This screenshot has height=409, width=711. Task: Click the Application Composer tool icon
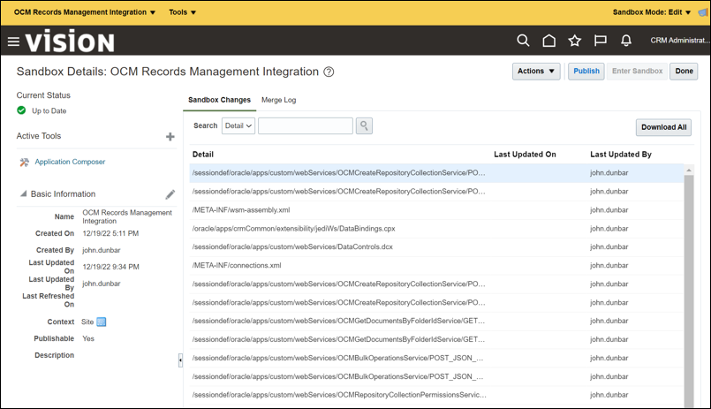tap(24, 162)
